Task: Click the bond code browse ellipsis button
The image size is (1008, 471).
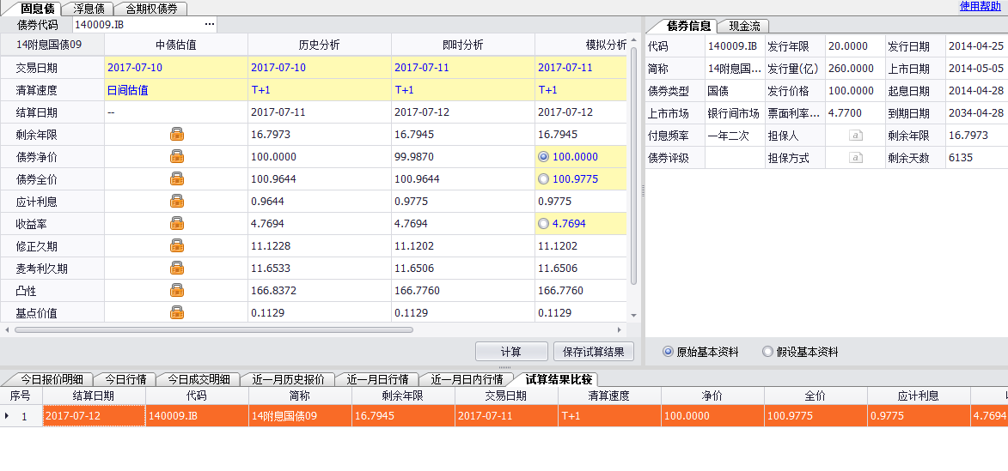Action: pyautogui.click(x=210, y=24)
